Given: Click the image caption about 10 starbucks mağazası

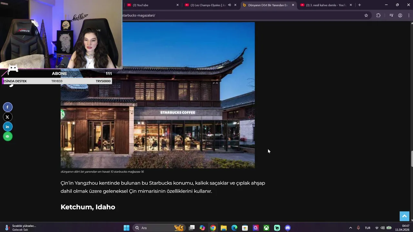Looking at the screenshot, I should (102, 172).
